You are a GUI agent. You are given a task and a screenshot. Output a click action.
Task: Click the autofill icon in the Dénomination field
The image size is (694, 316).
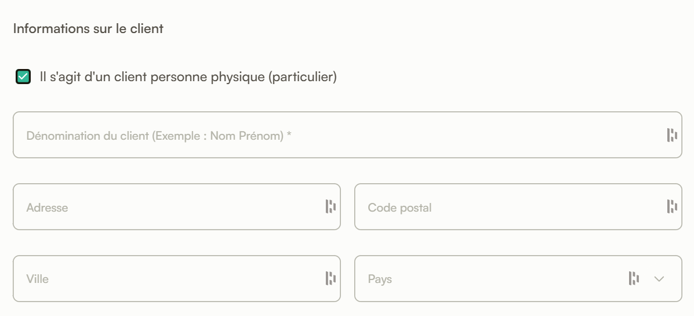pos(672,135)
